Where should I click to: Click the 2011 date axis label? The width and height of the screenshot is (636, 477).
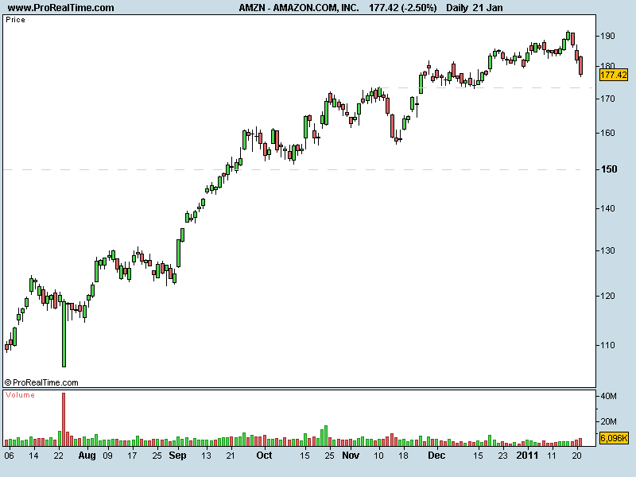(527, 456)
